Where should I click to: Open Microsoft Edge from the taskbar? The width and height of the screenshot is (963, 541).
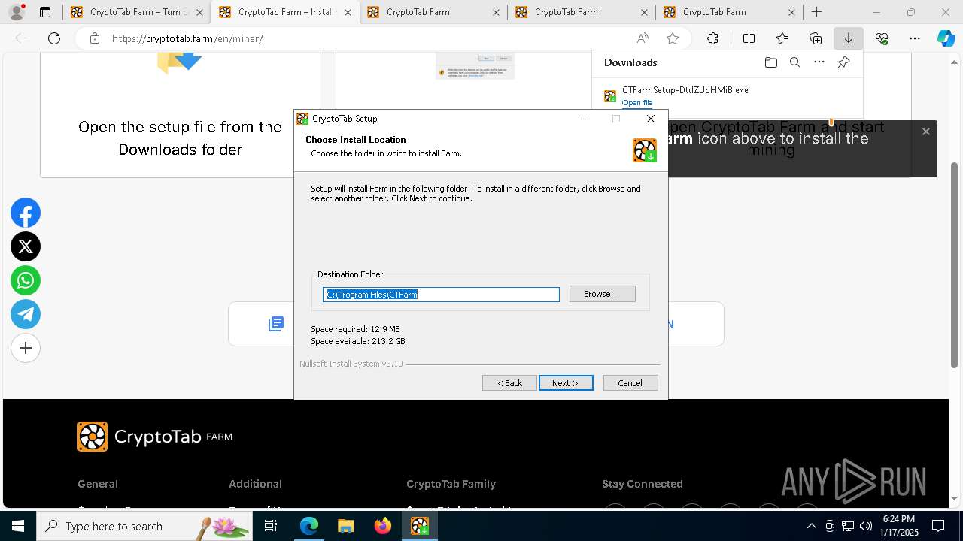309,526
